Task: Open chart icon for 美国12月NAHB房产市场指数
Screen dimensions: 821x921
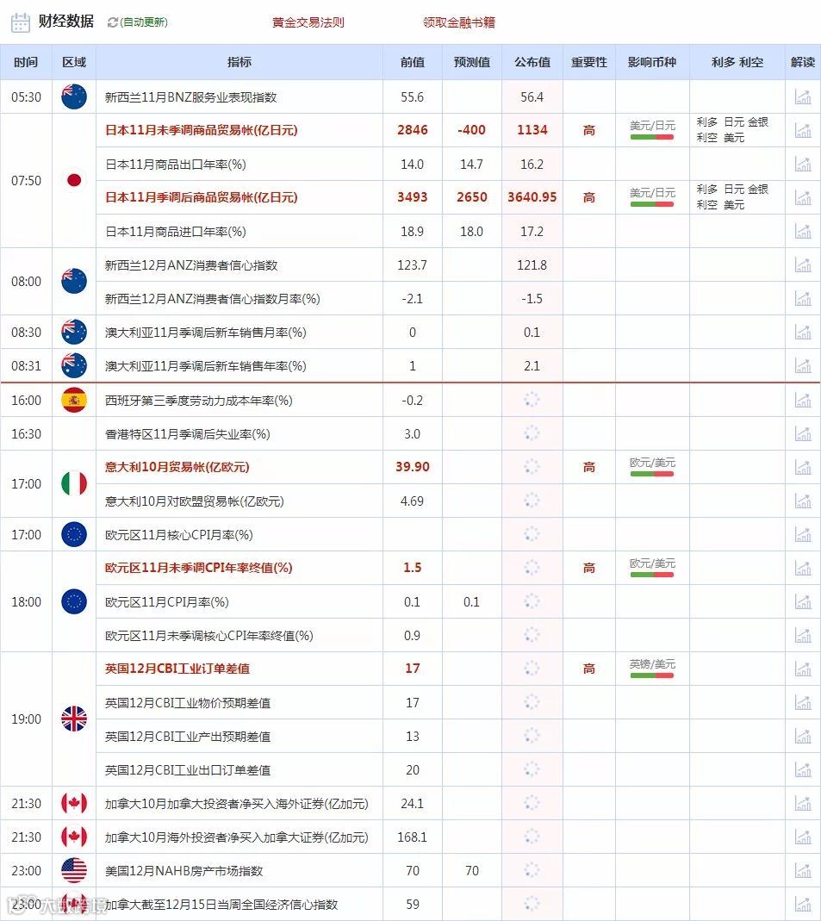Action: pos(803,870)
